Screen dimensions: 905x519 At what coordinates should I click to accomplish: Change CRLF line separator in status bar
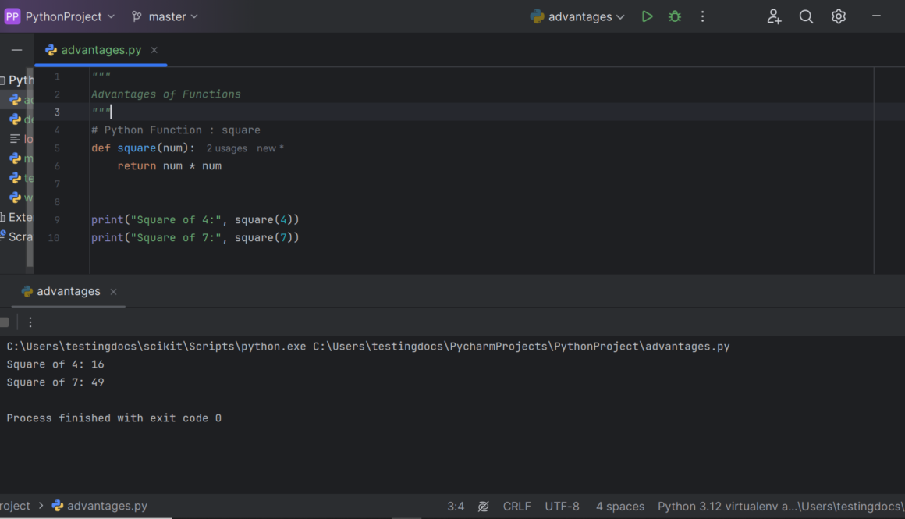(516, 507)
